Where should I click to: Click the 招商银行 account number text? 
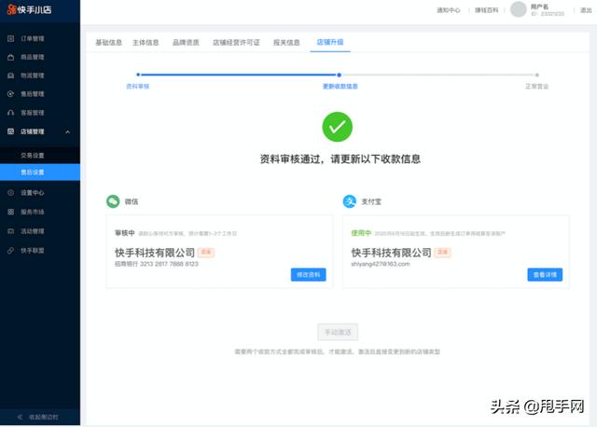point(157,264)
